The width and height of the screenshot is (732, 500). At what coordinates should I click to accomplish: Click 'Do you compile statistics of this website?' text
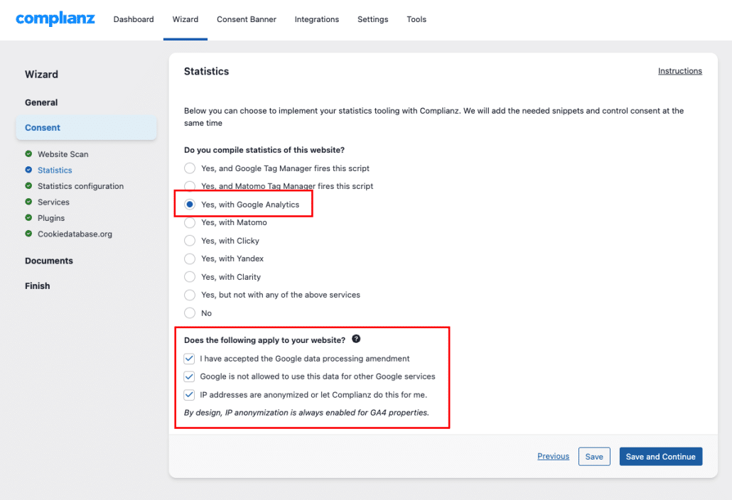coord(264,150)
